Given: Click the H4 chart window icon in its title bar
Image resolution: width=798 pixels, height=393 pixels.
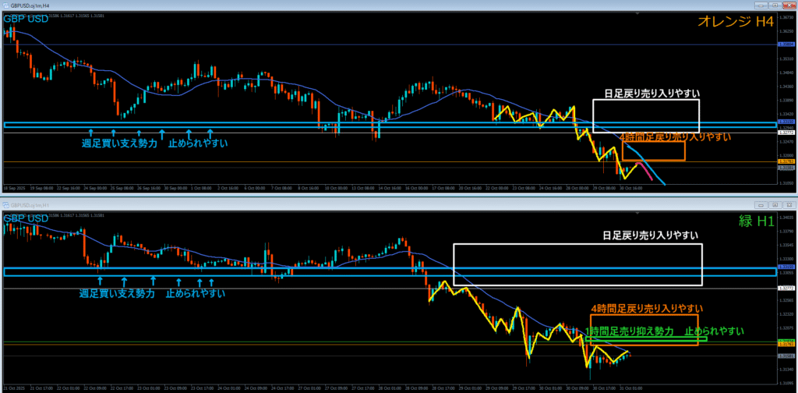Looking at the screenshot, I should tap(5, 5).
